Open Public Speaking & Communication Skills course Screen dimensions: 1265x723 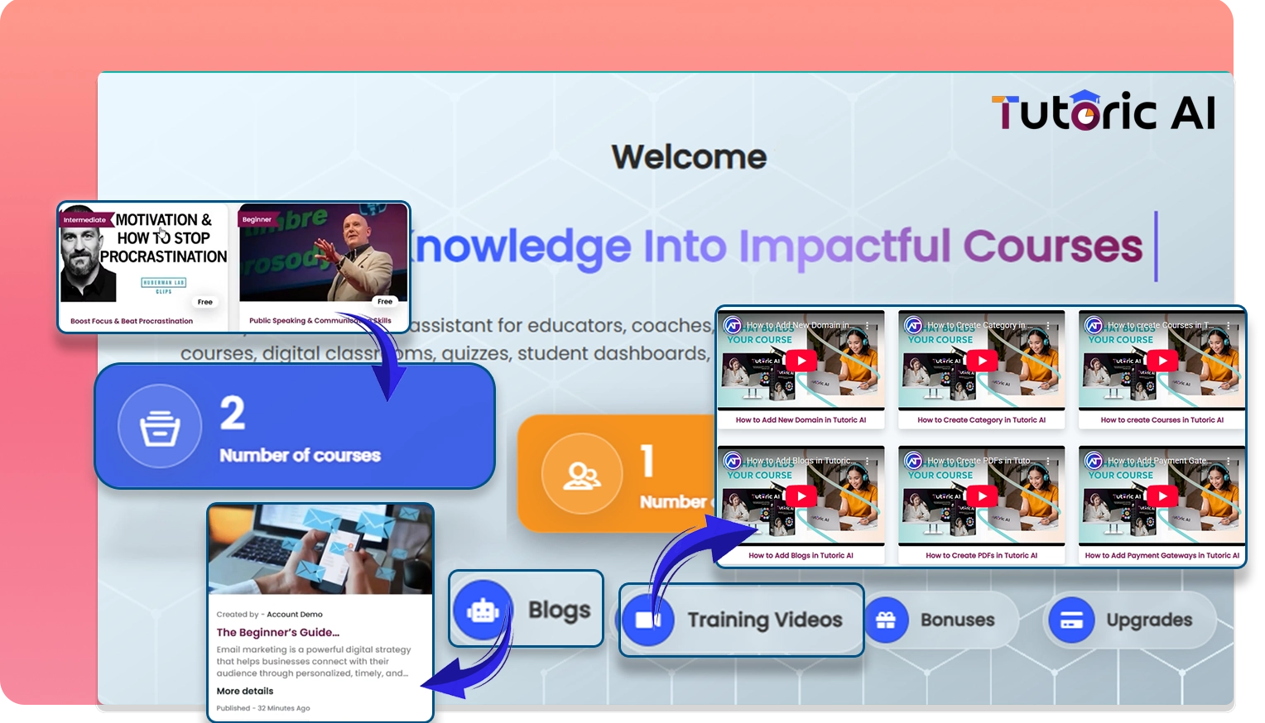click(x=322, y=256)
